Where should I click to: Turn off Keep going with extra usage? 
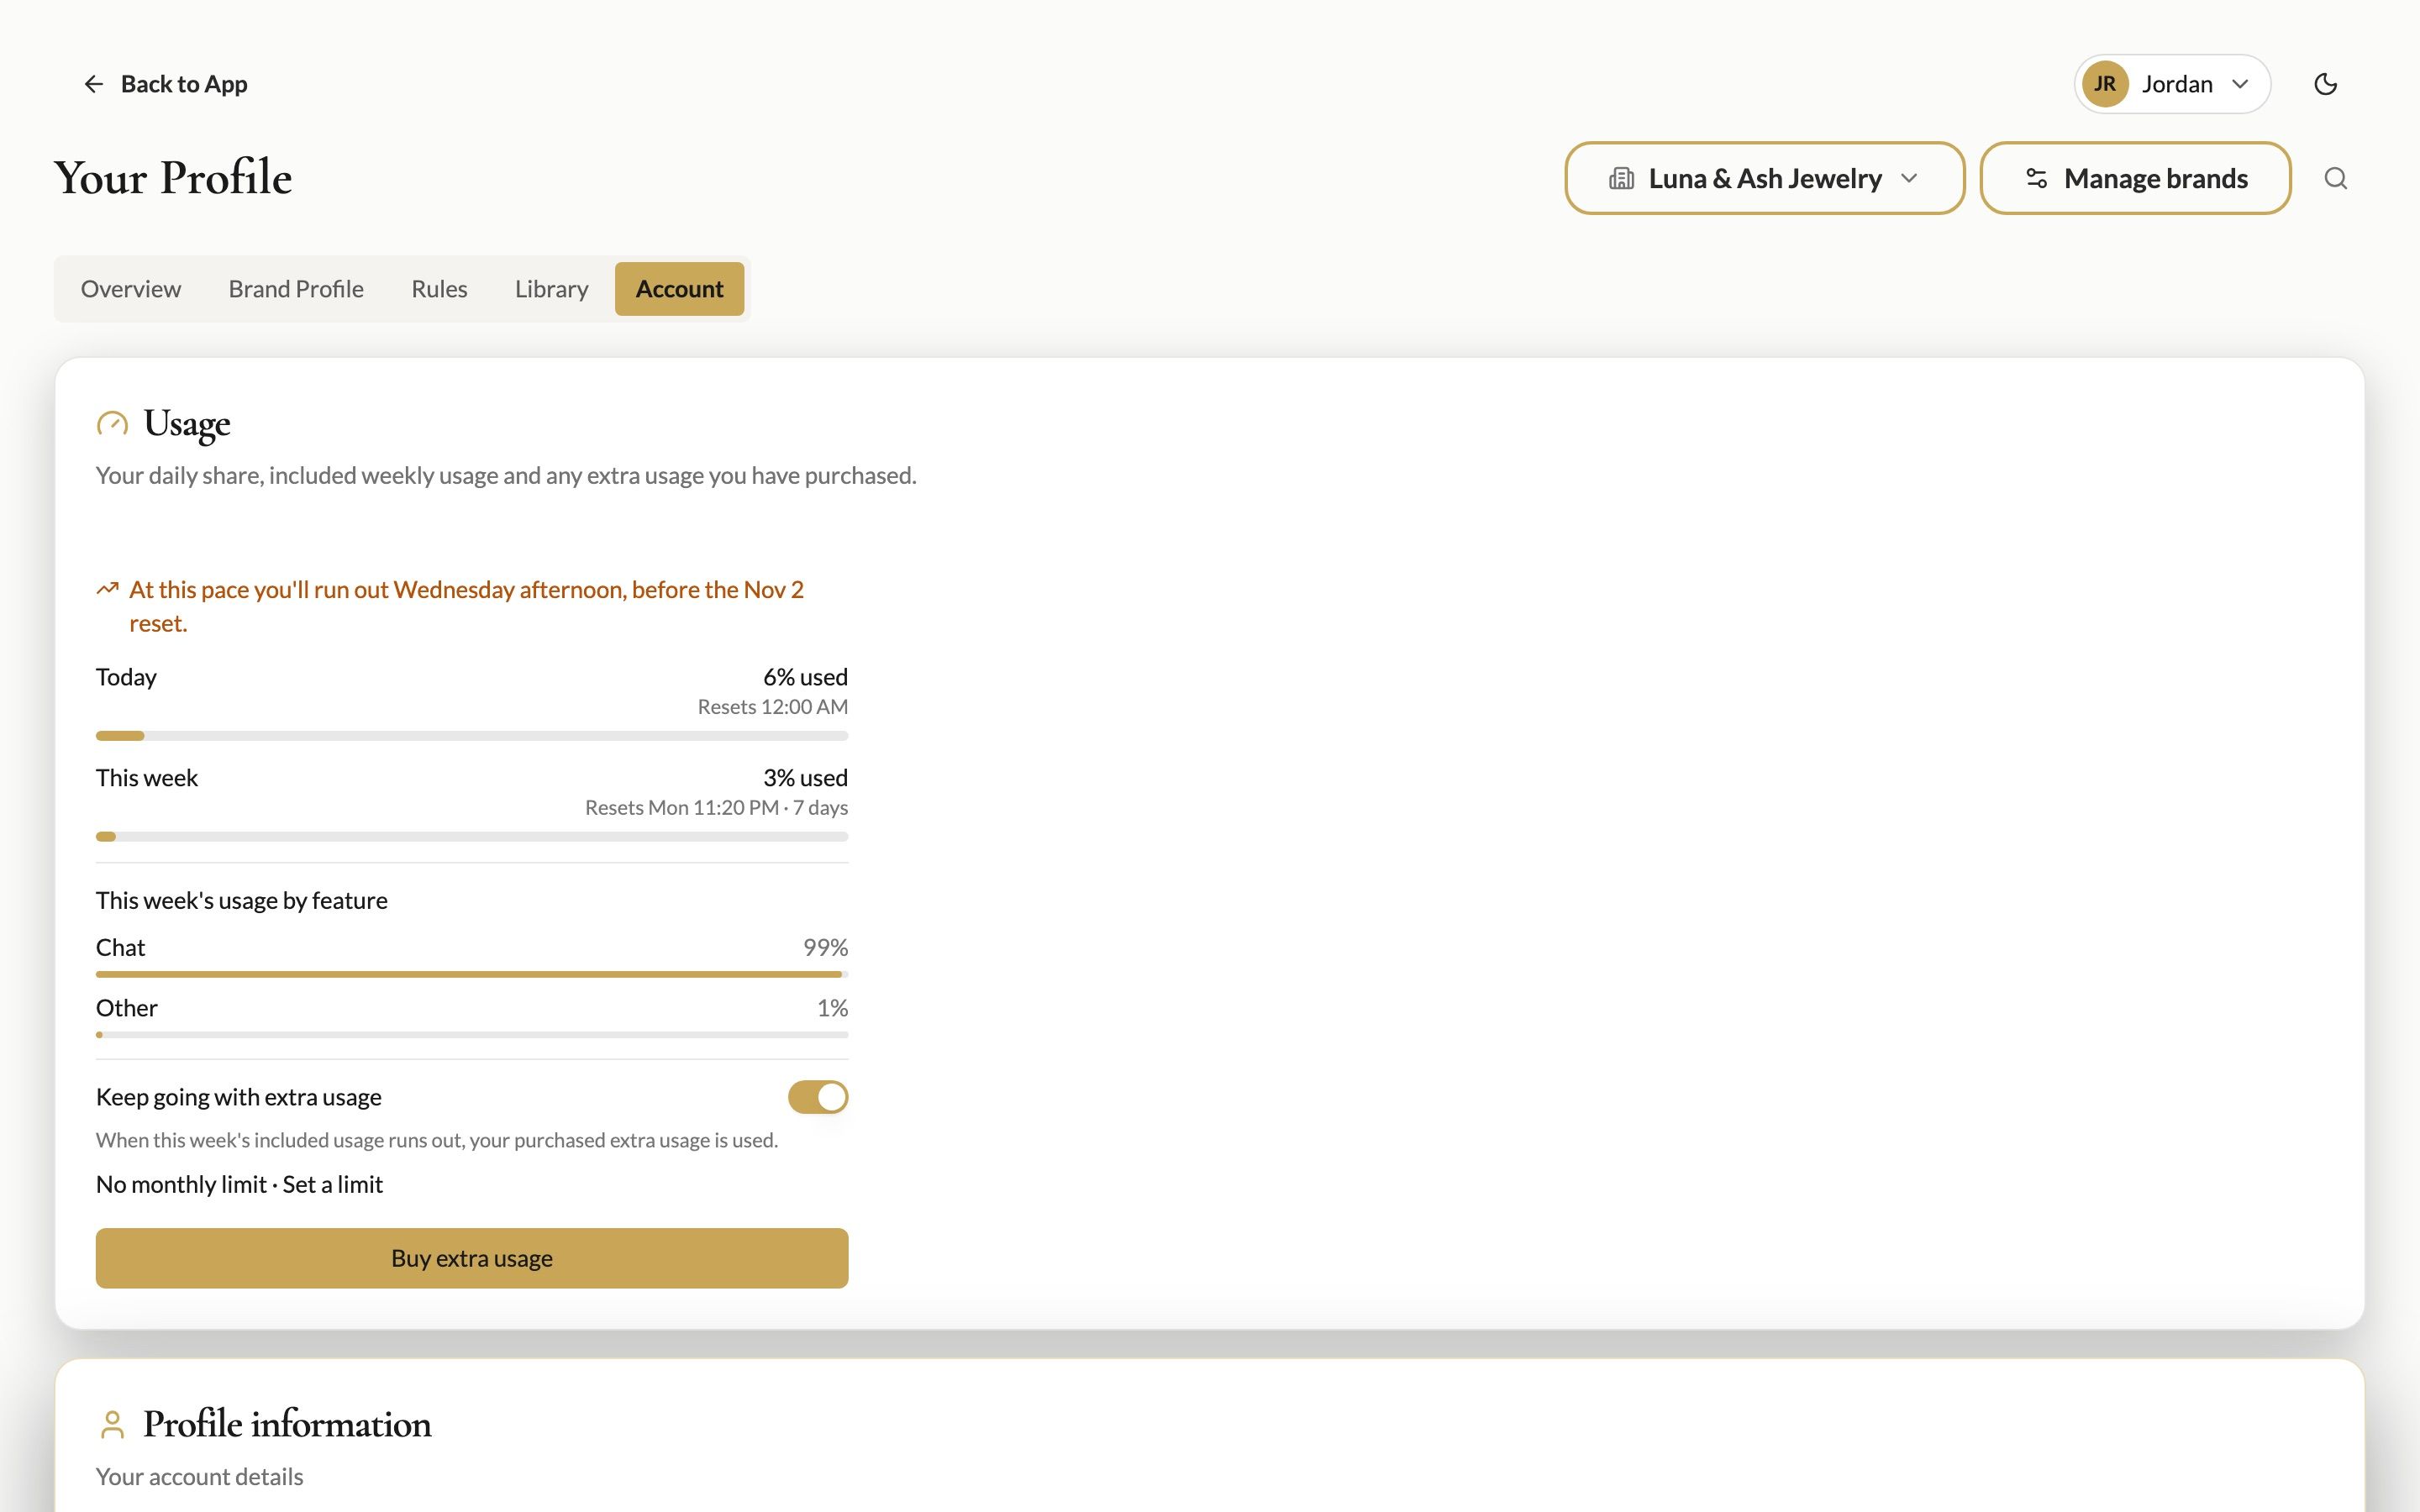click(817, 1097)
